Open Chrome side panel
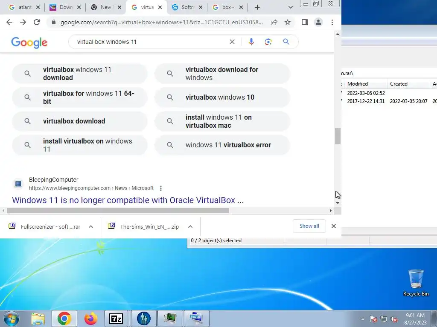 click(305, 22)
